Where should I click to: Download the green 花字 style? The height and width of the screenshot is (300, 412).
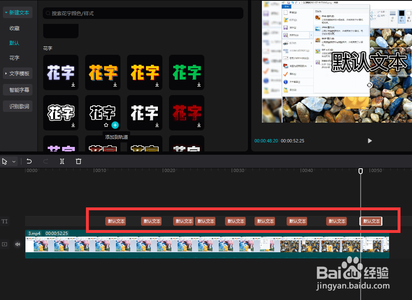point(199,85)
